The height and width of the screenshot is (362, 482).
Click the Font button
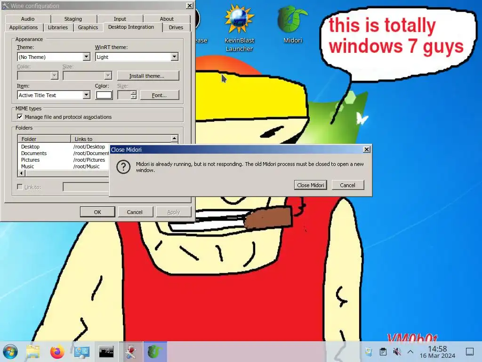(x=160, y=95)
